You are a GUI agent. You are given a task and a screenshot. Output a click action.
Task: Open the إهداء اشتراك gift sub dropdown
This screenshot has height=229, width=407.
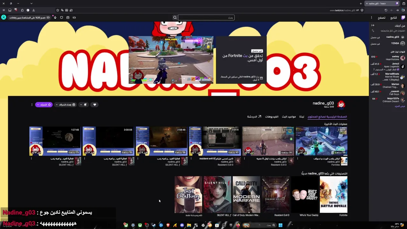[x=65, y=105]
